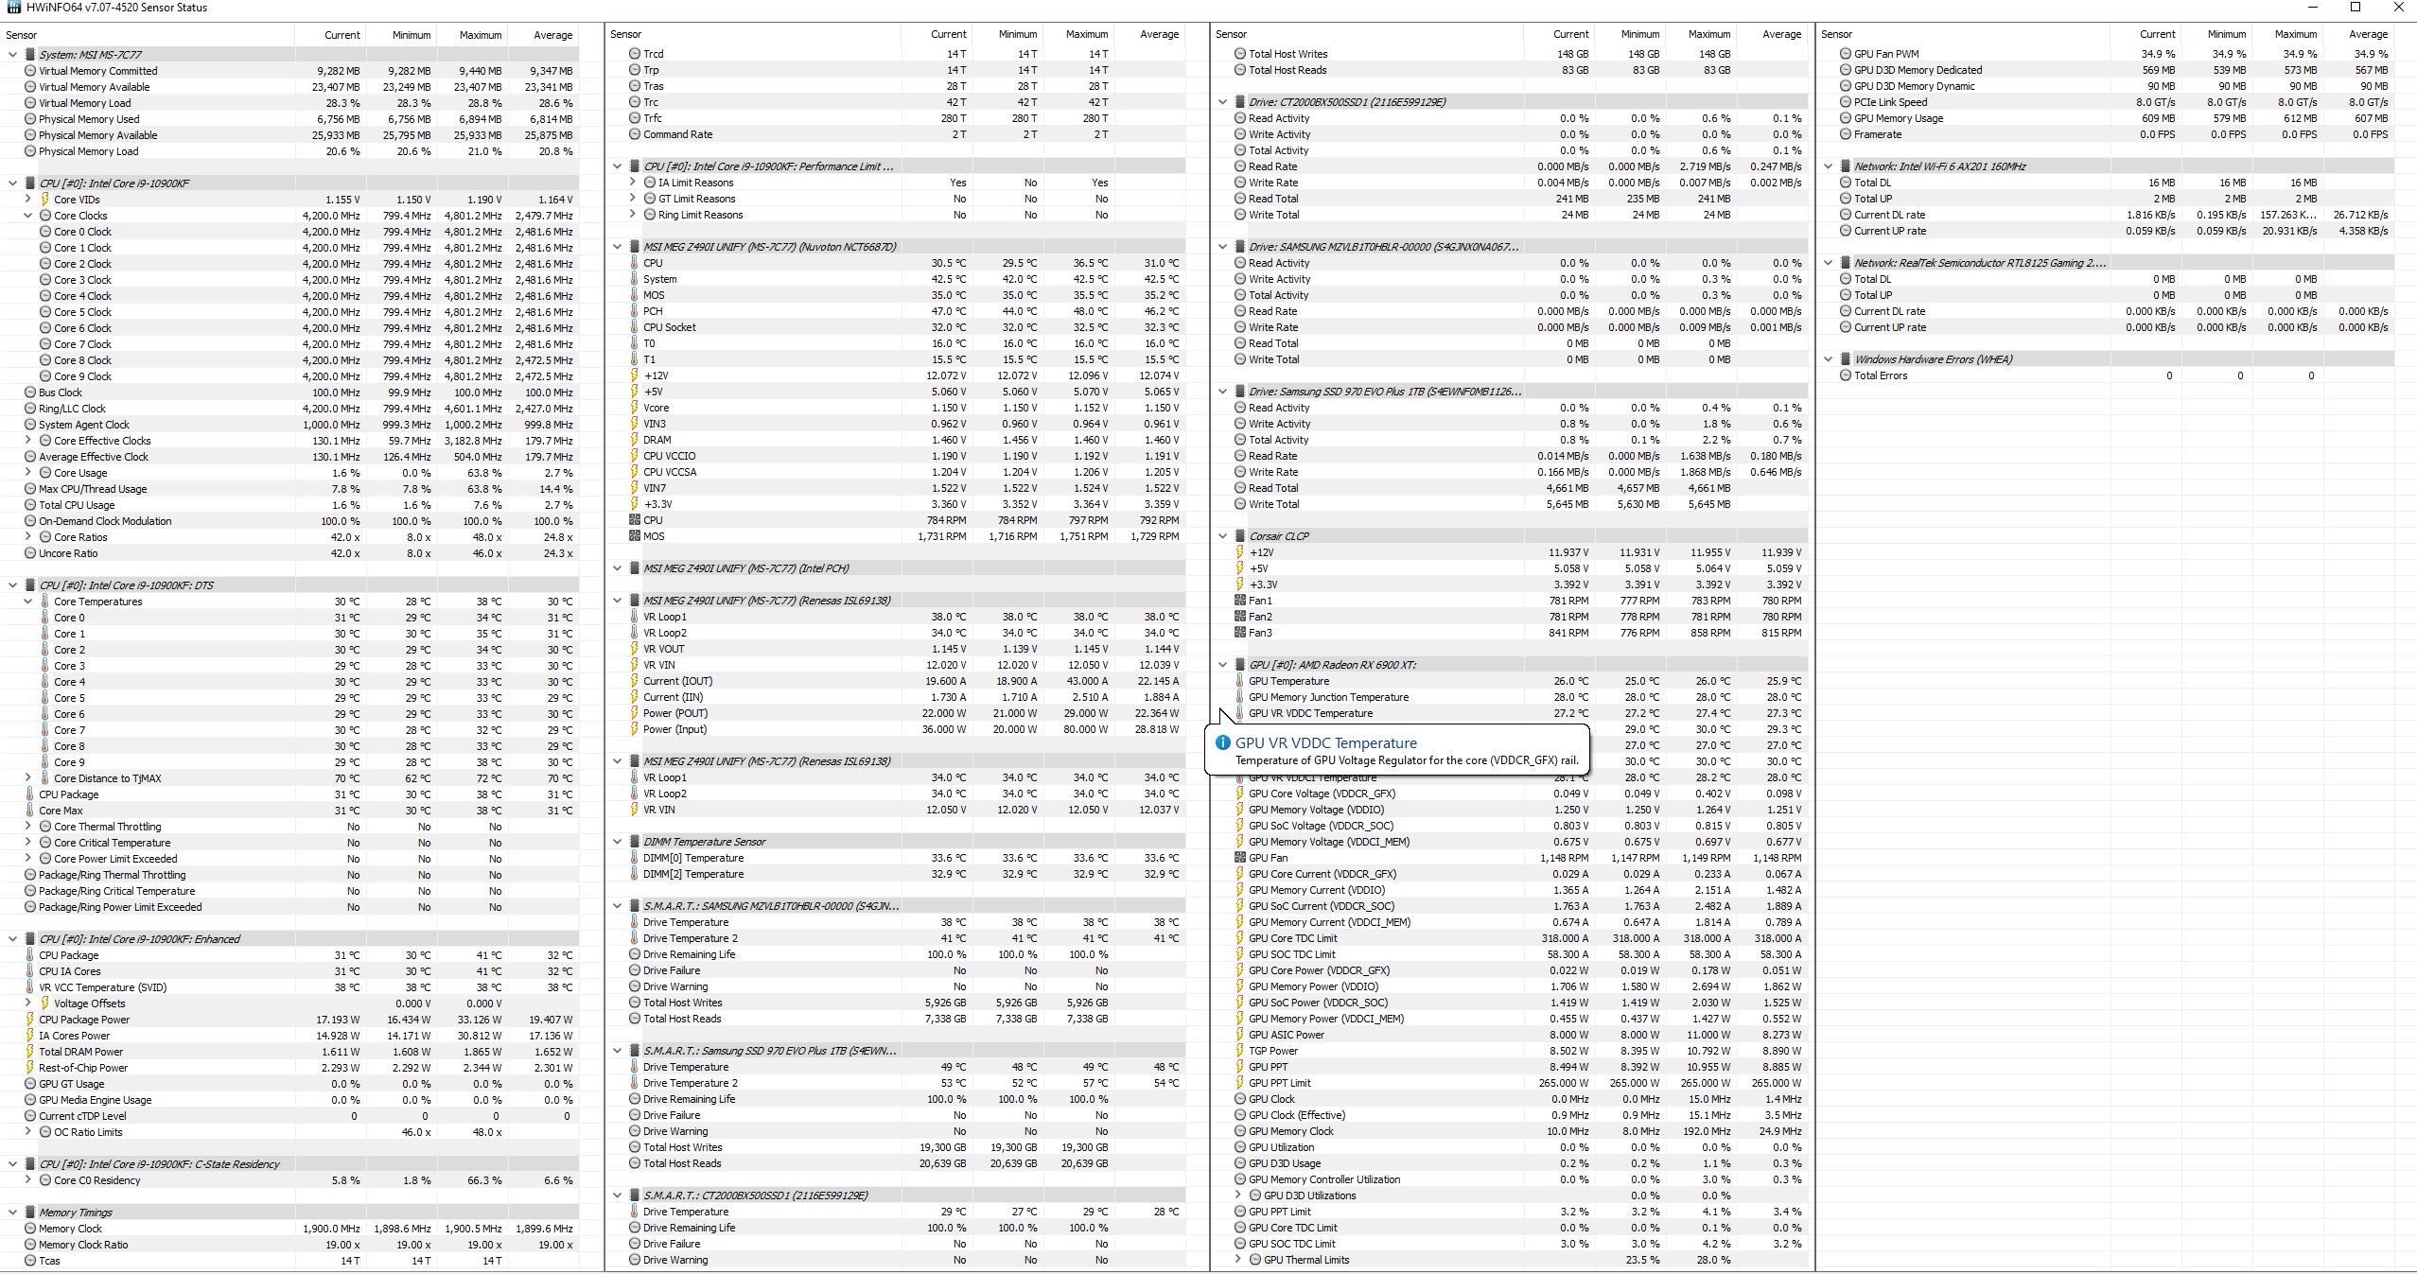2417x1274 pixels.
Task: Click the Wi-Fi AX201 Total DL icon
Action: 1846,183
